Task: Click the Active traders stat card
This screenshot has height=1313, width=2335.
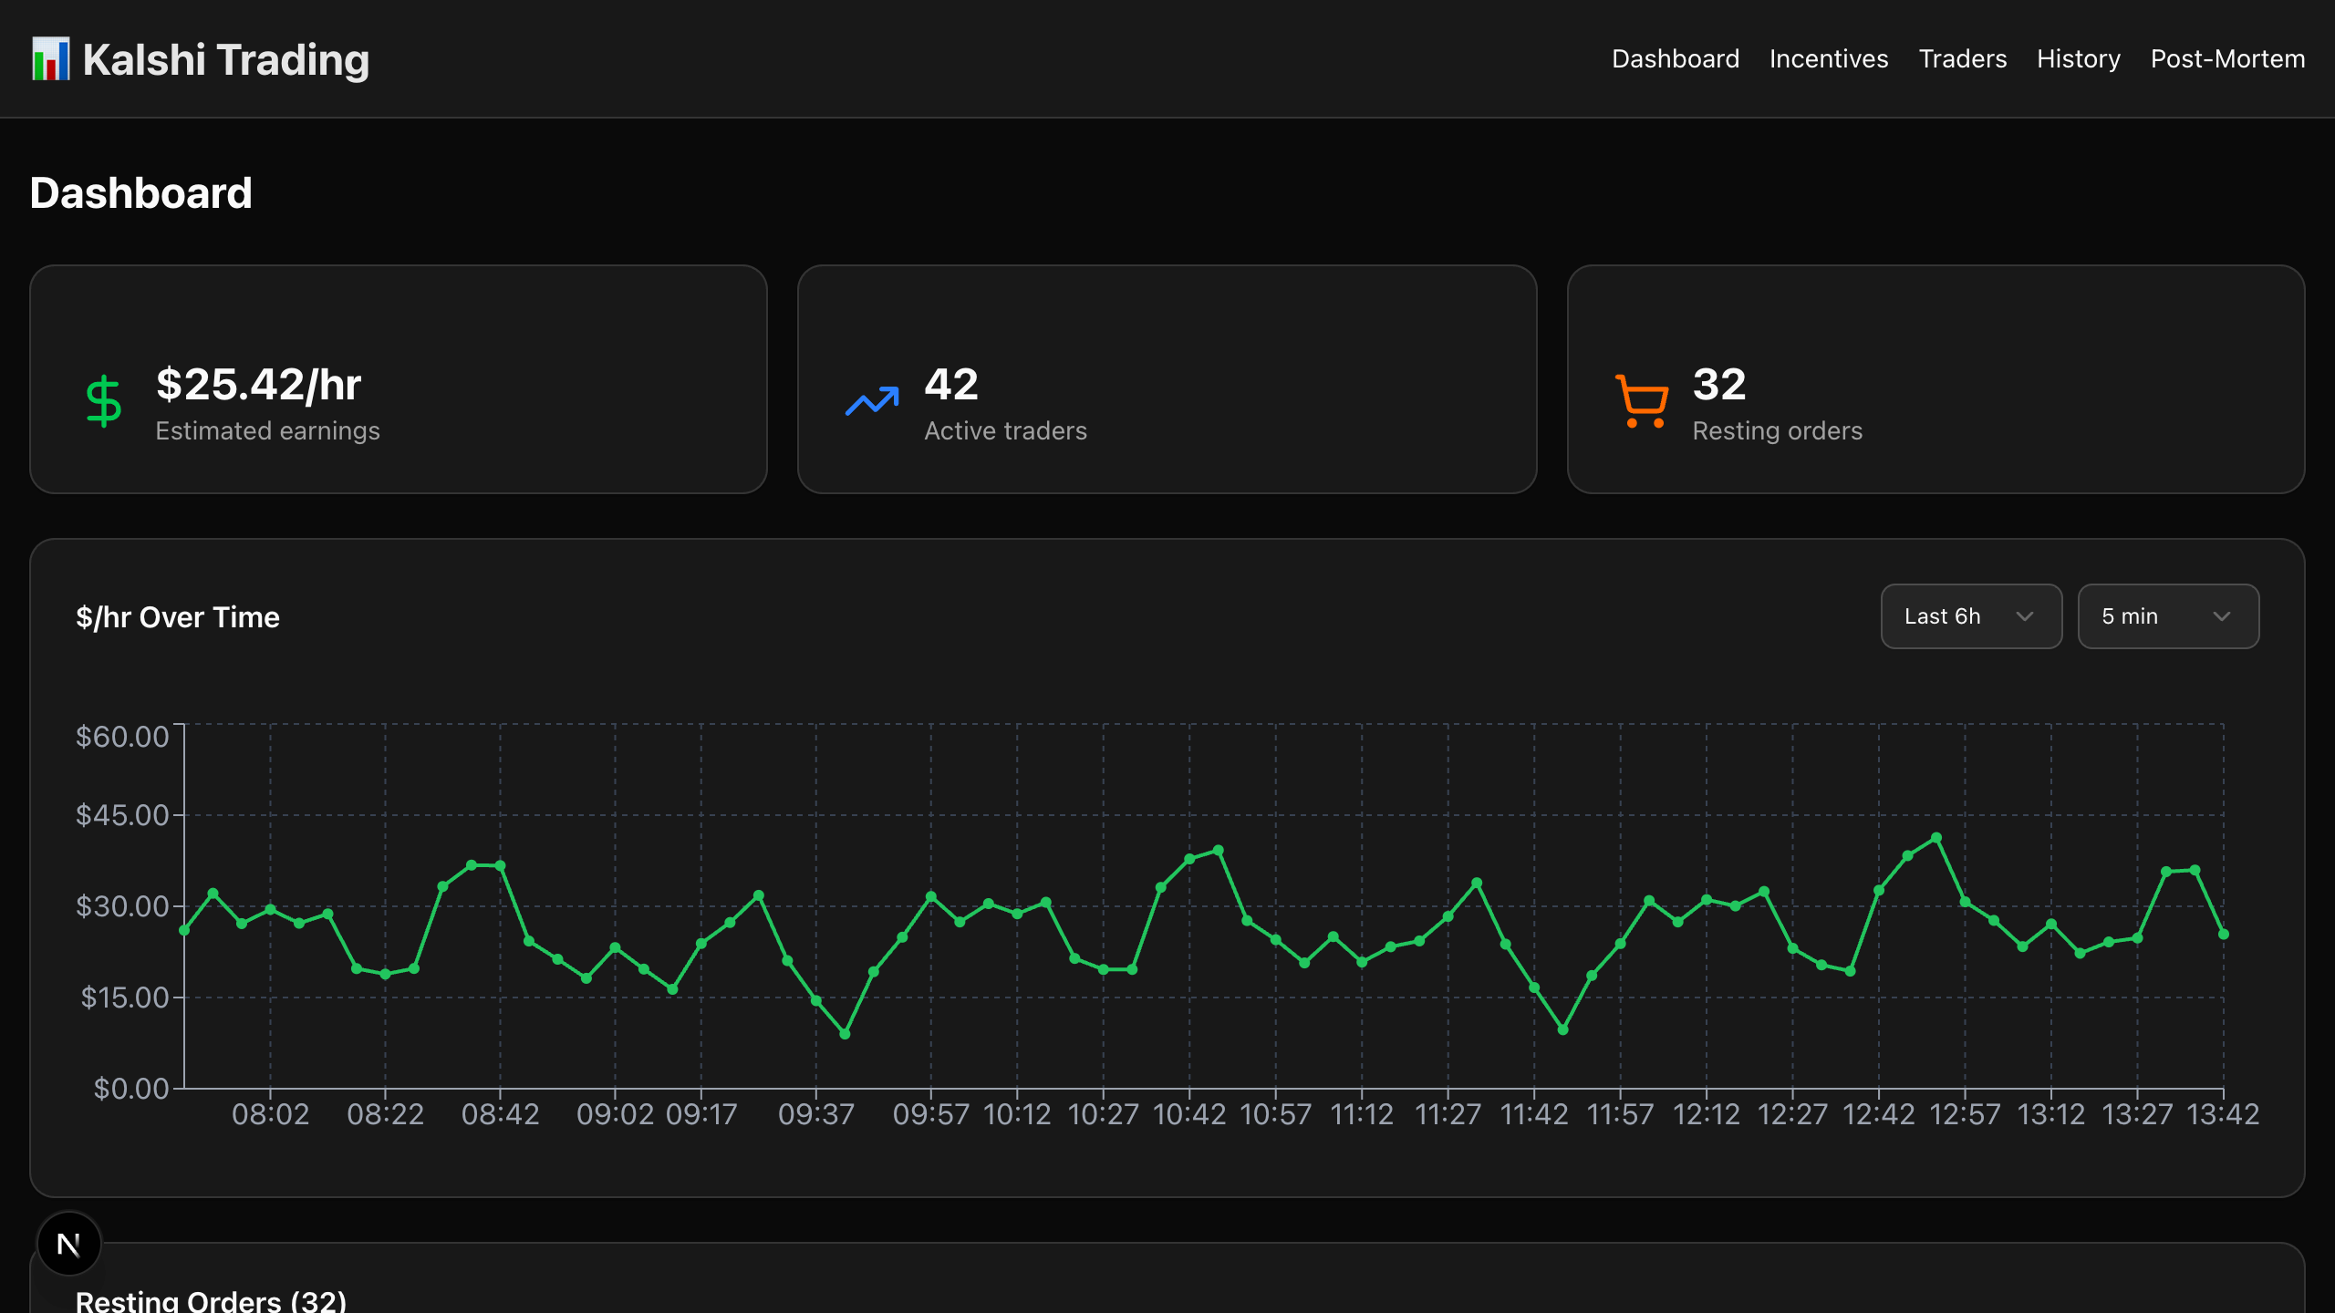Action: pos(1167,379)
